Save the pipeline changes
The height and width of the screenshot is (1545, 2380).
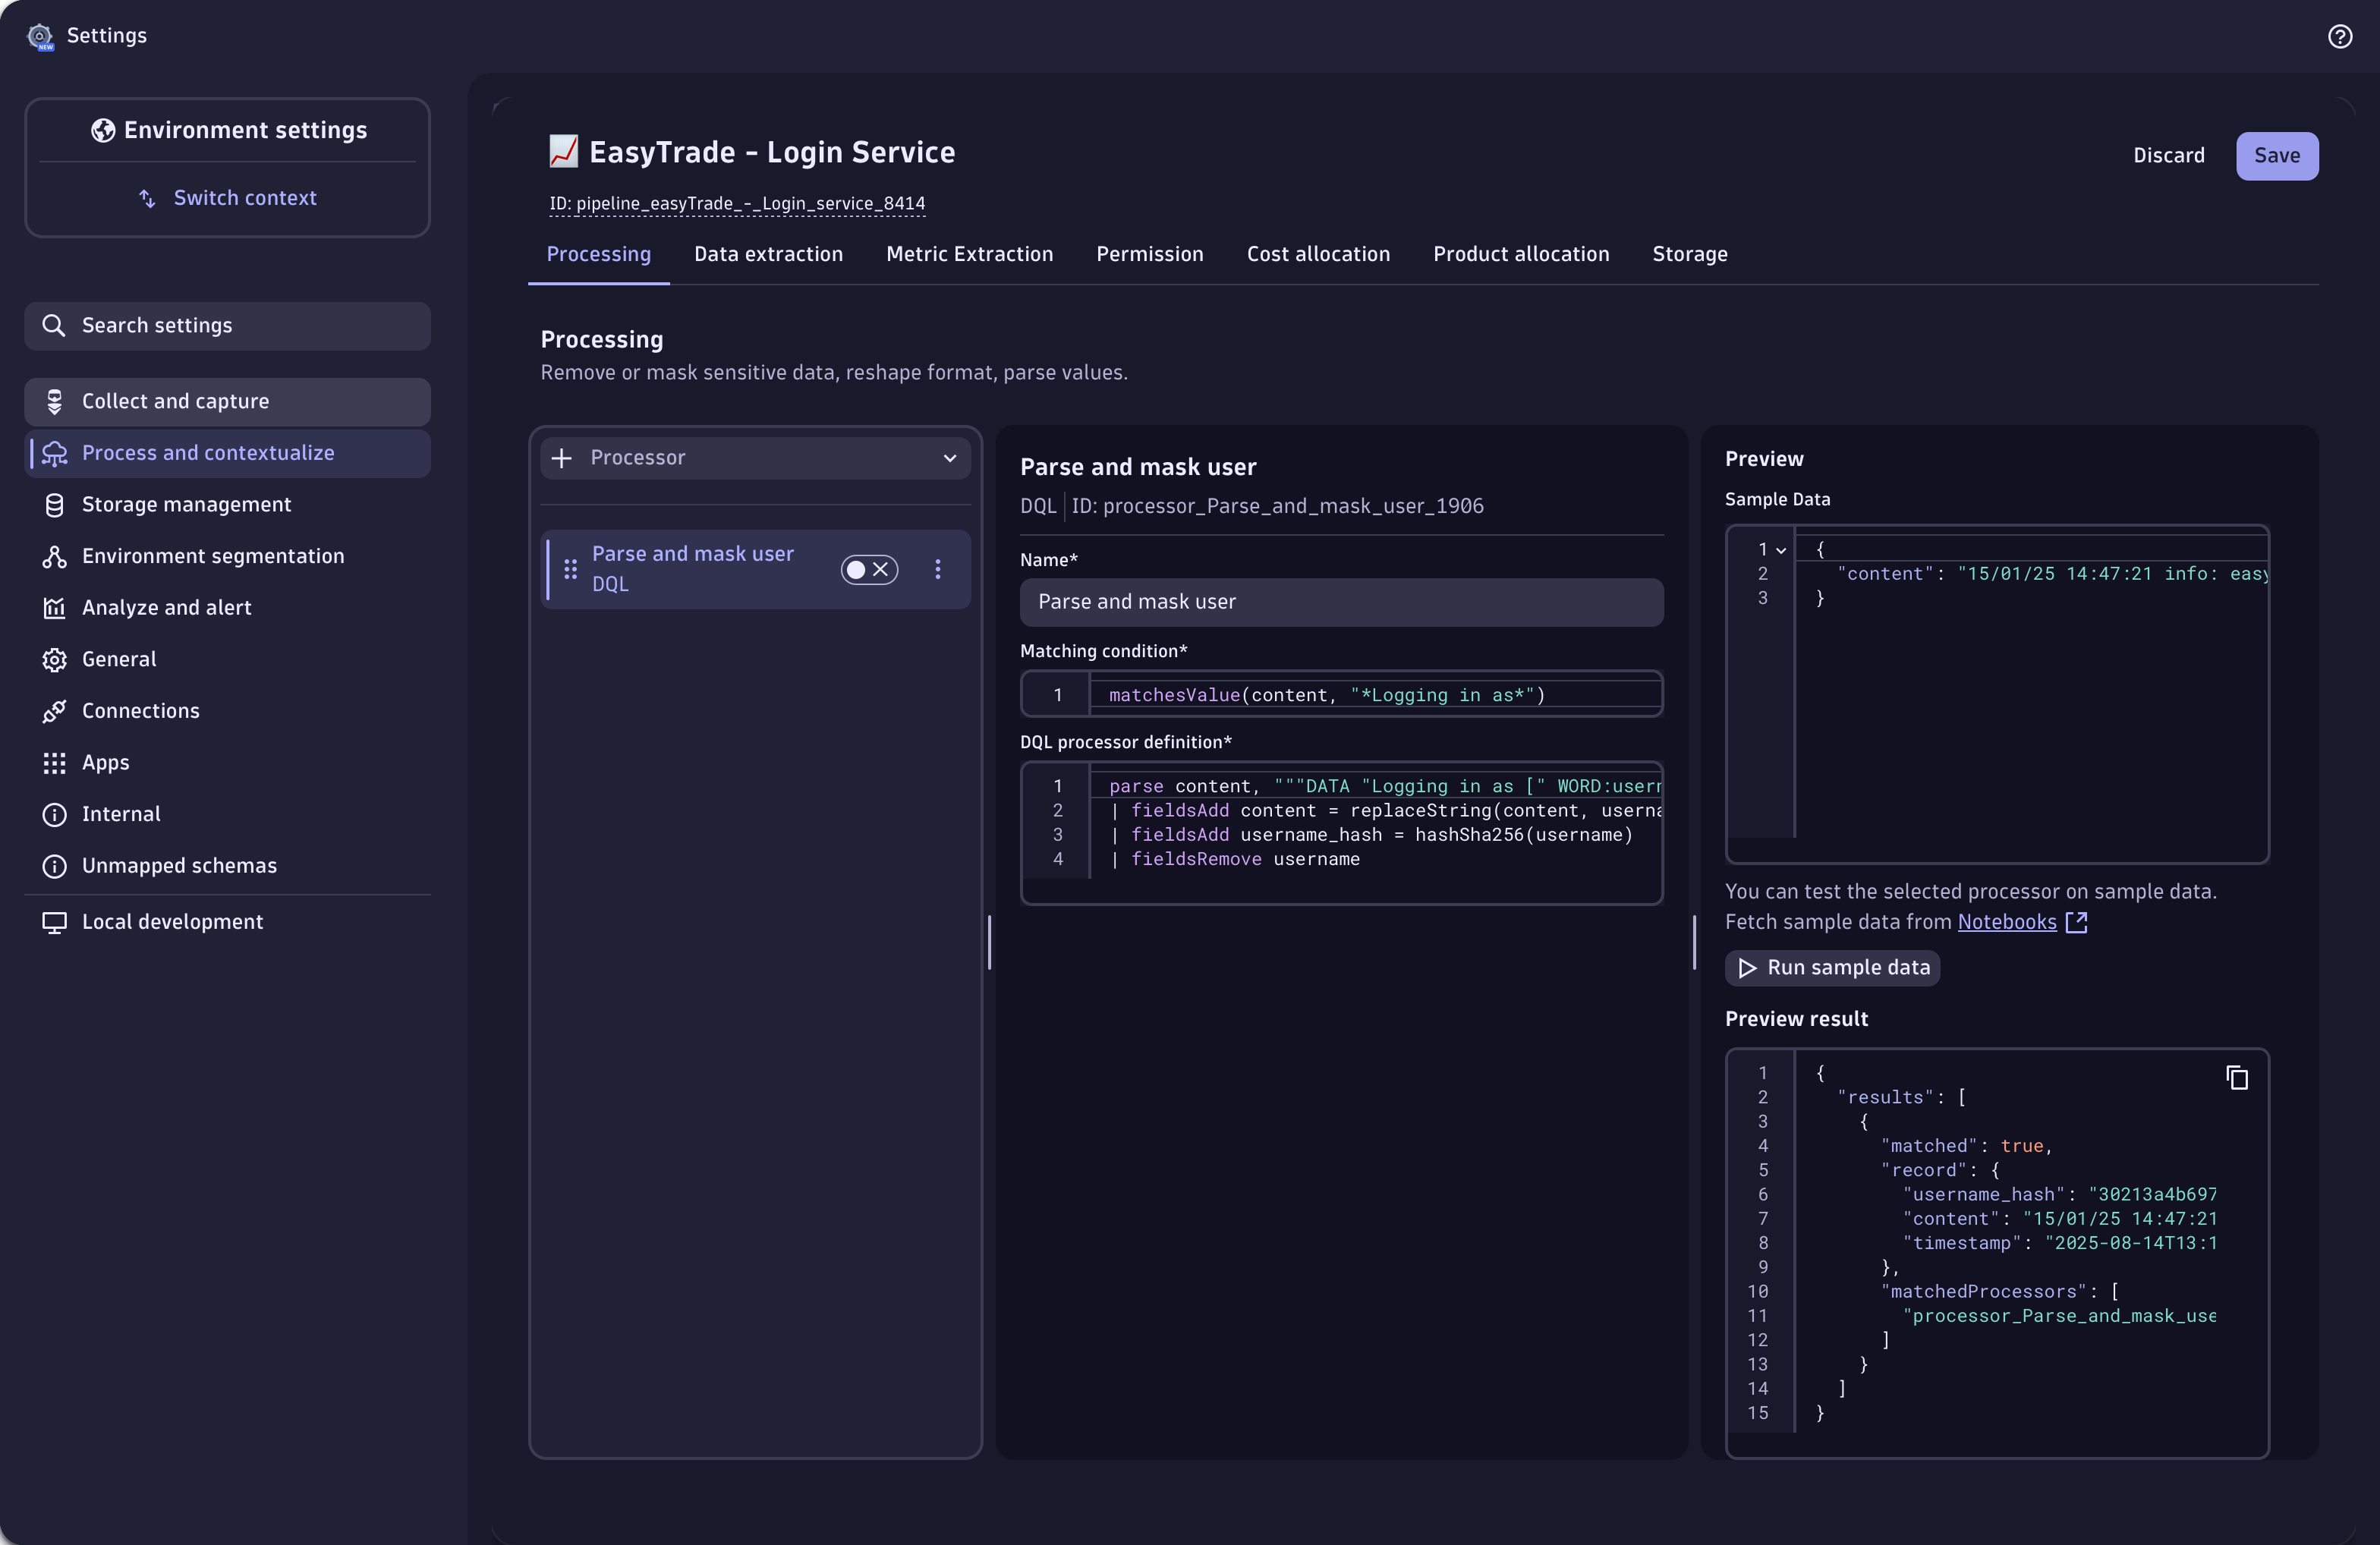(2277, 156)
